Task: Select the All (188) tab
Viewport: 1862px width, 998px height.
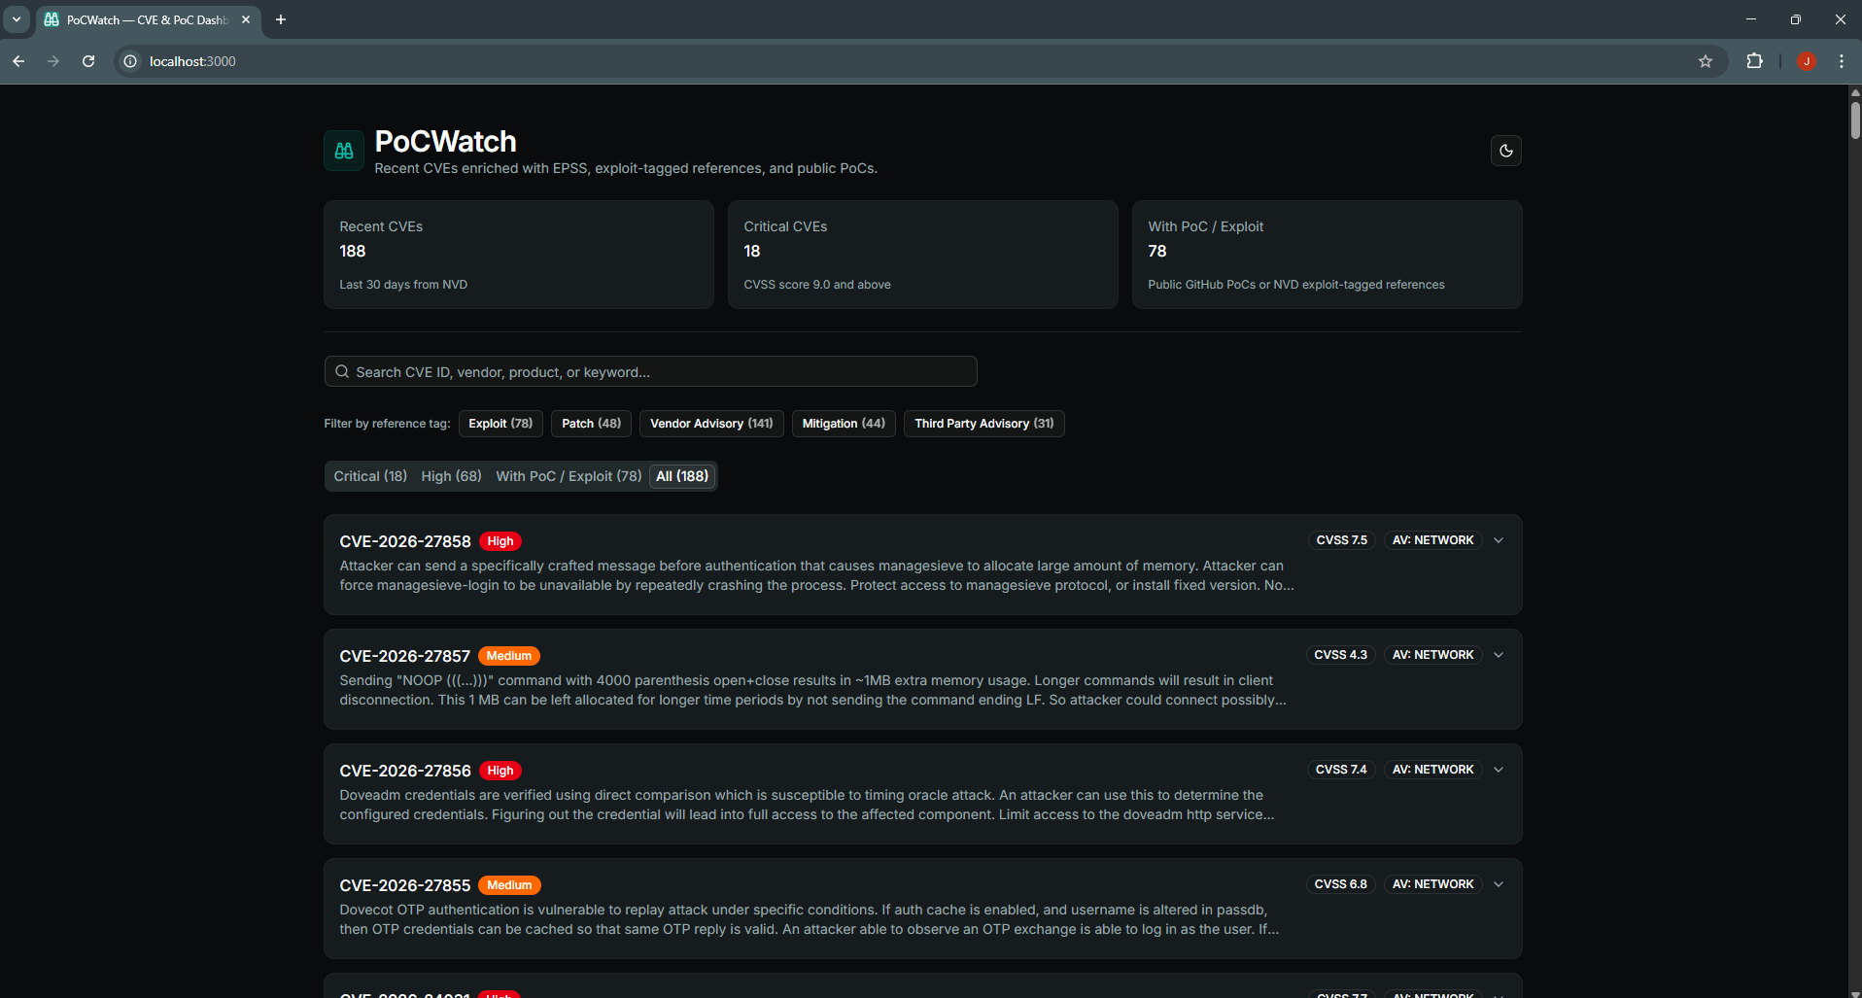Action: click(682, 476)
